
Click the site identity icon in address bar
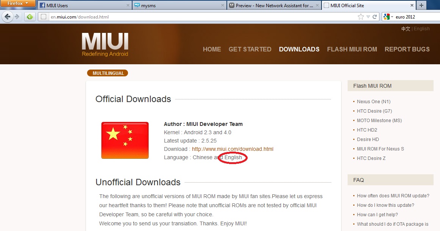(x=44, y=17)
